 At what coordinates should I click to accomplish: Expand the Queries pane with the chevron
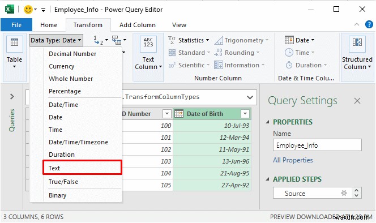[x=12, y=97]
